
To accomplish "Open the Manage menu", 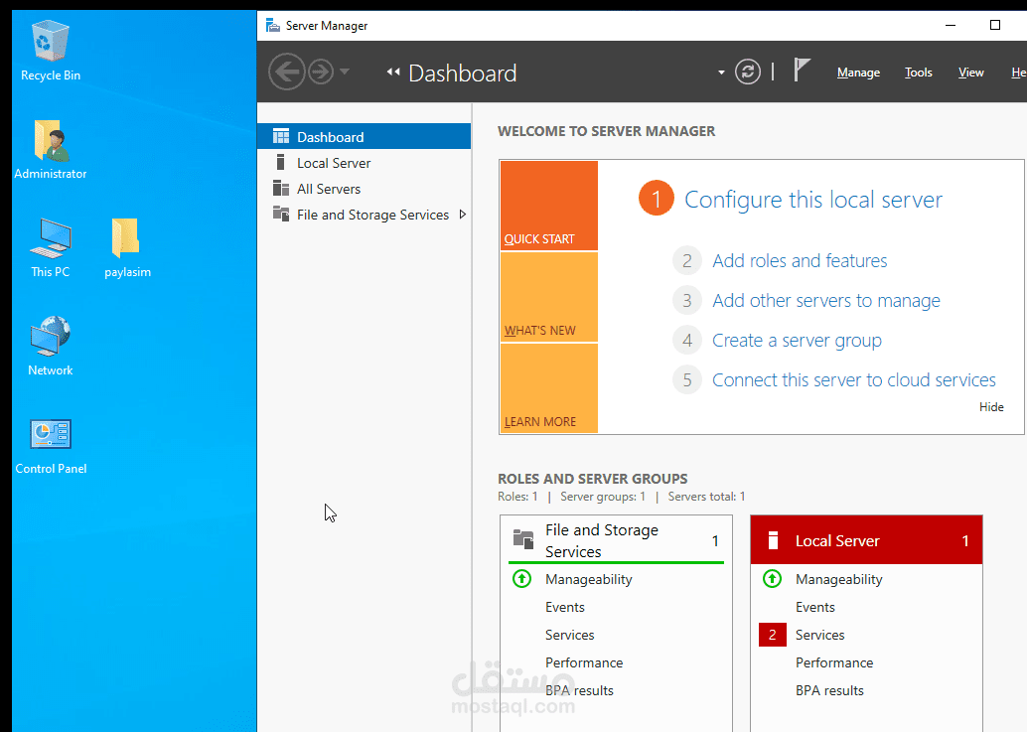I will tap(858, 73).
